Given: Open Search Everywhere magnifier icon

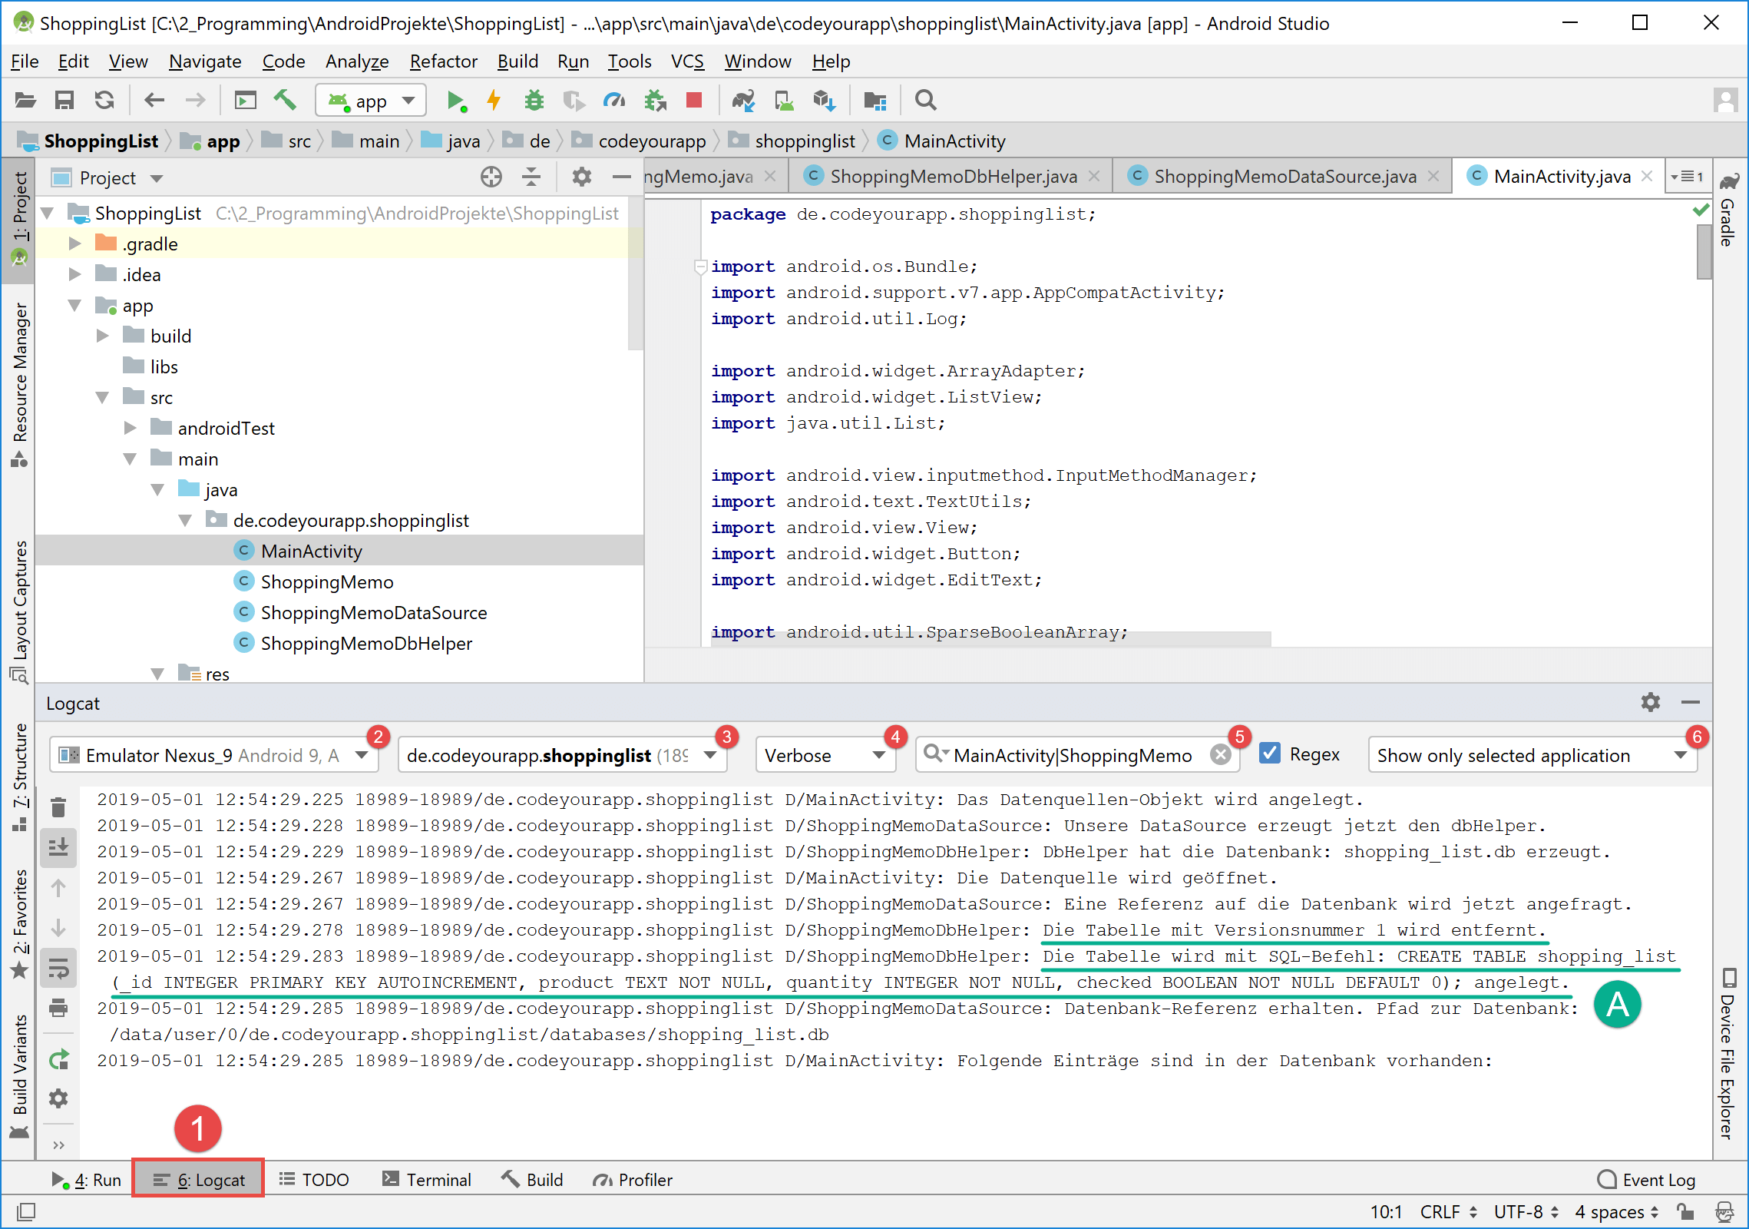Looking at the screenshot, I should pyautogui.click(x=925, y=101).
